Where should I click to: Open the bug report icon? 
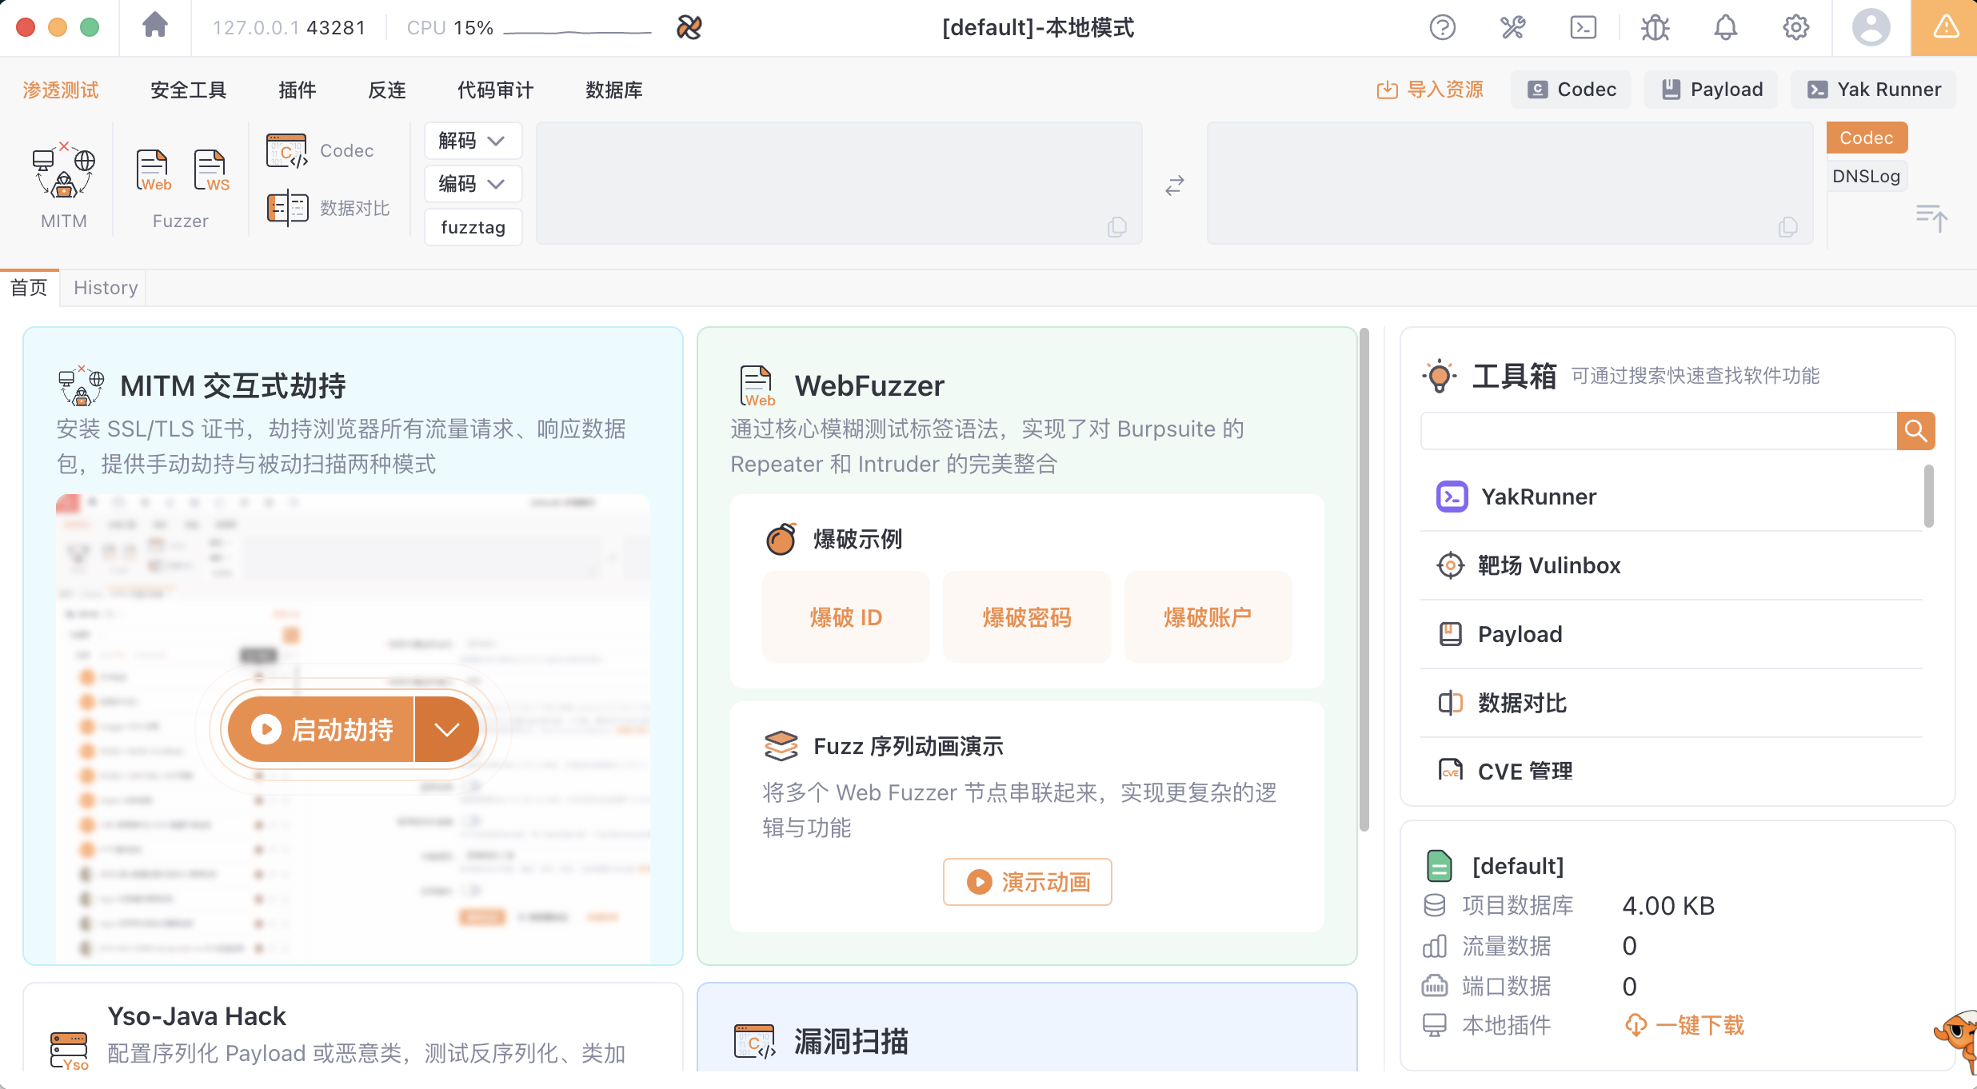(x=1655, y=28)
